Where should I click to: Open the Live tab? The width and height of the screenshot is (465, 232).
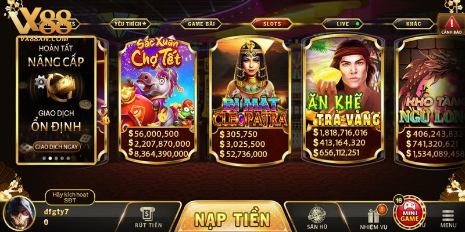(x=343, y=24)
